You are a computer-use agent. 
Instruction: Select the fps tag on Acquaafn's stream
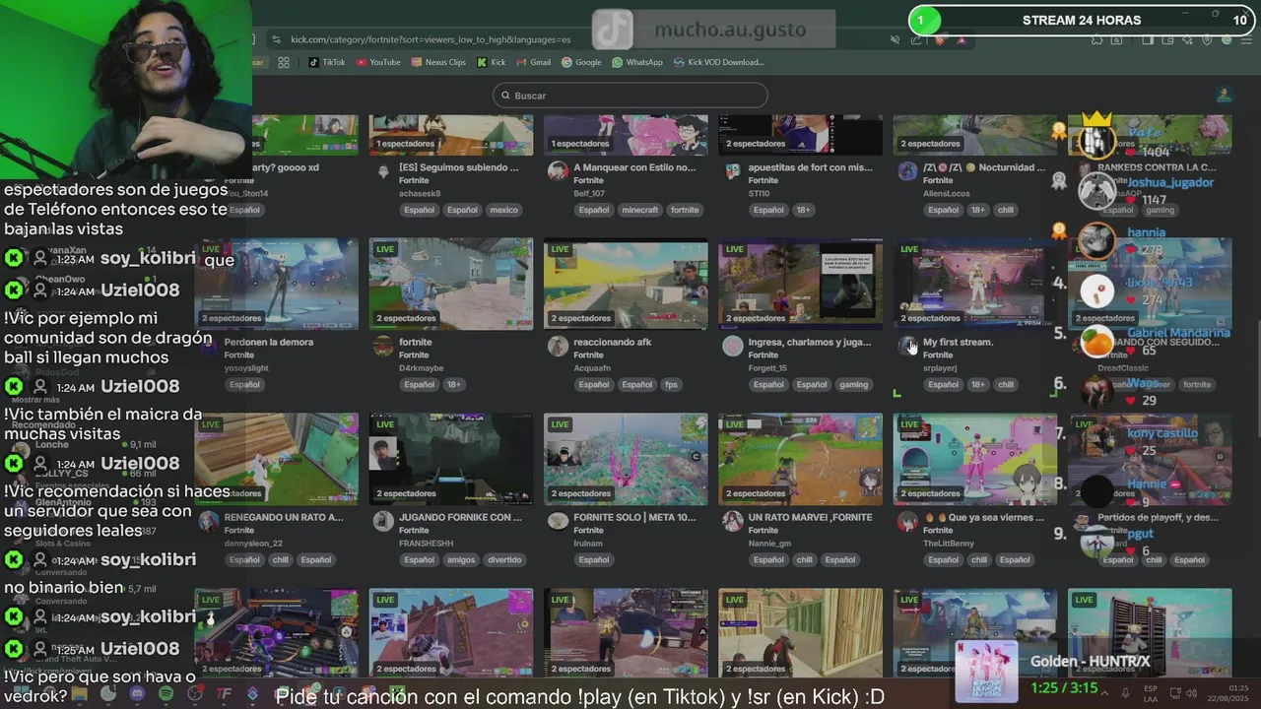tap(671, 385)
